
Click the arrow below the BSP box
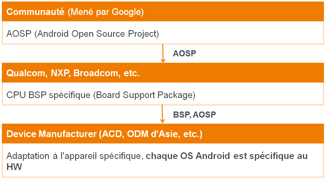pos(162,114)
